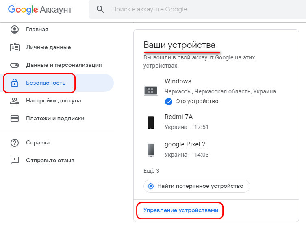Click the google Pixel 2 phone thumbnail
The image size is (306, 225).
pyautogui.click(x=151, y=150)
